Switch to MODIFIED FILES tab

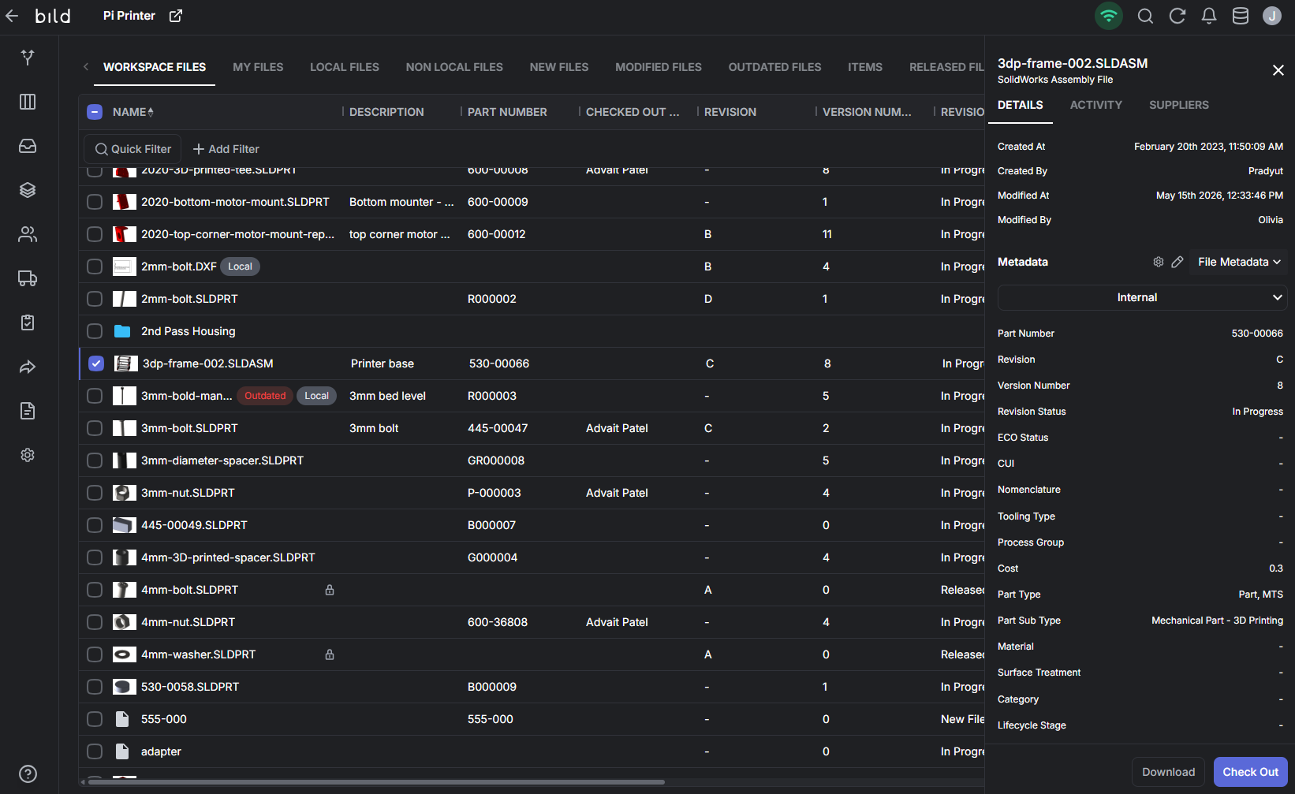pos(659,67)
